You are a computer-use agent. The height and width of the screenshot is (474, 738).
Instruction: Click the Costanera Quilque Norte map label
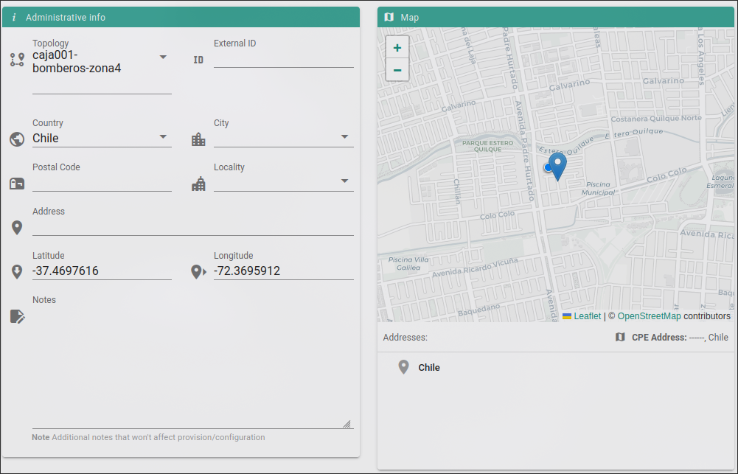pyautogui.click(x=656, y=118)
